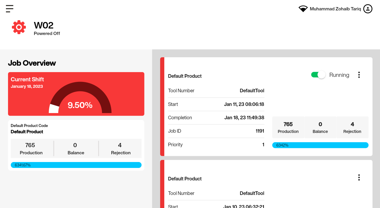This screenshot has width=380, height=208.
Task: Select the Current Shift red card
Action: [76, 94]
